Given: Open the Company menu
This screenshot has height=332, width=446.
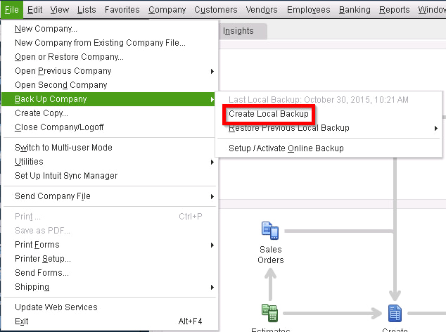Looking at the screenshot, I should (167, 10).
